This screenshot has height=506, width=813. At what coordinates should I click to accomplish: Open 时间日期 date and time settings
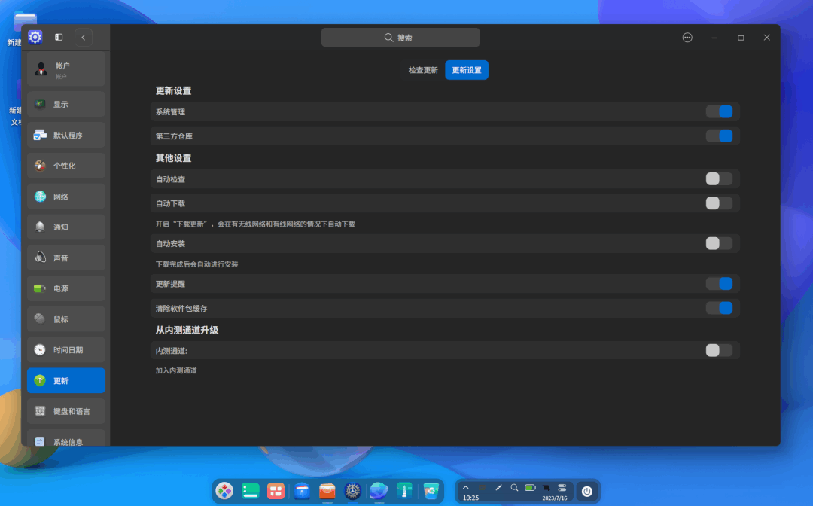tap(65, 350)
